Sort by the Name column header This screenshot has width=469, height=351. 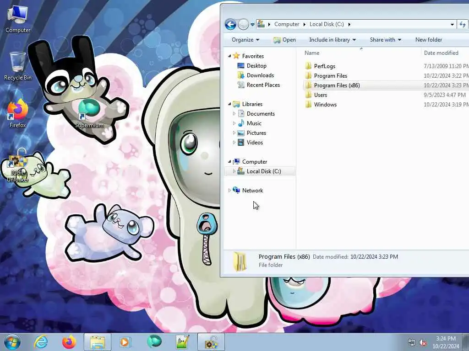tap(361, 53)
